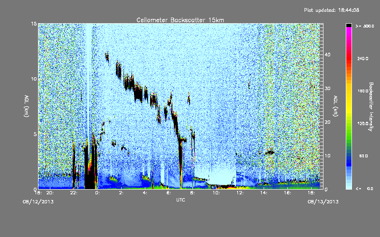Click the "10:" time tick label

[217, 193]
